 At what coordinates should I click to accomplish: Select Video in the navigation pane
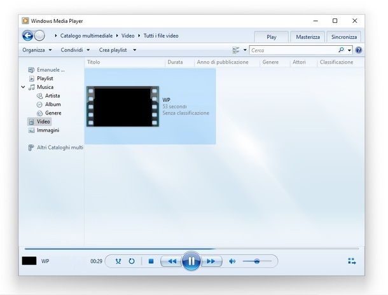coord(39,121)
